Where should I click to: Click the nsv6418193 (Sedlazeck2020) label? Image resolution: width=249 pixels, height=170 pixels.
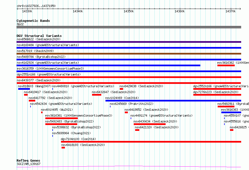click(x=83, y=145)
